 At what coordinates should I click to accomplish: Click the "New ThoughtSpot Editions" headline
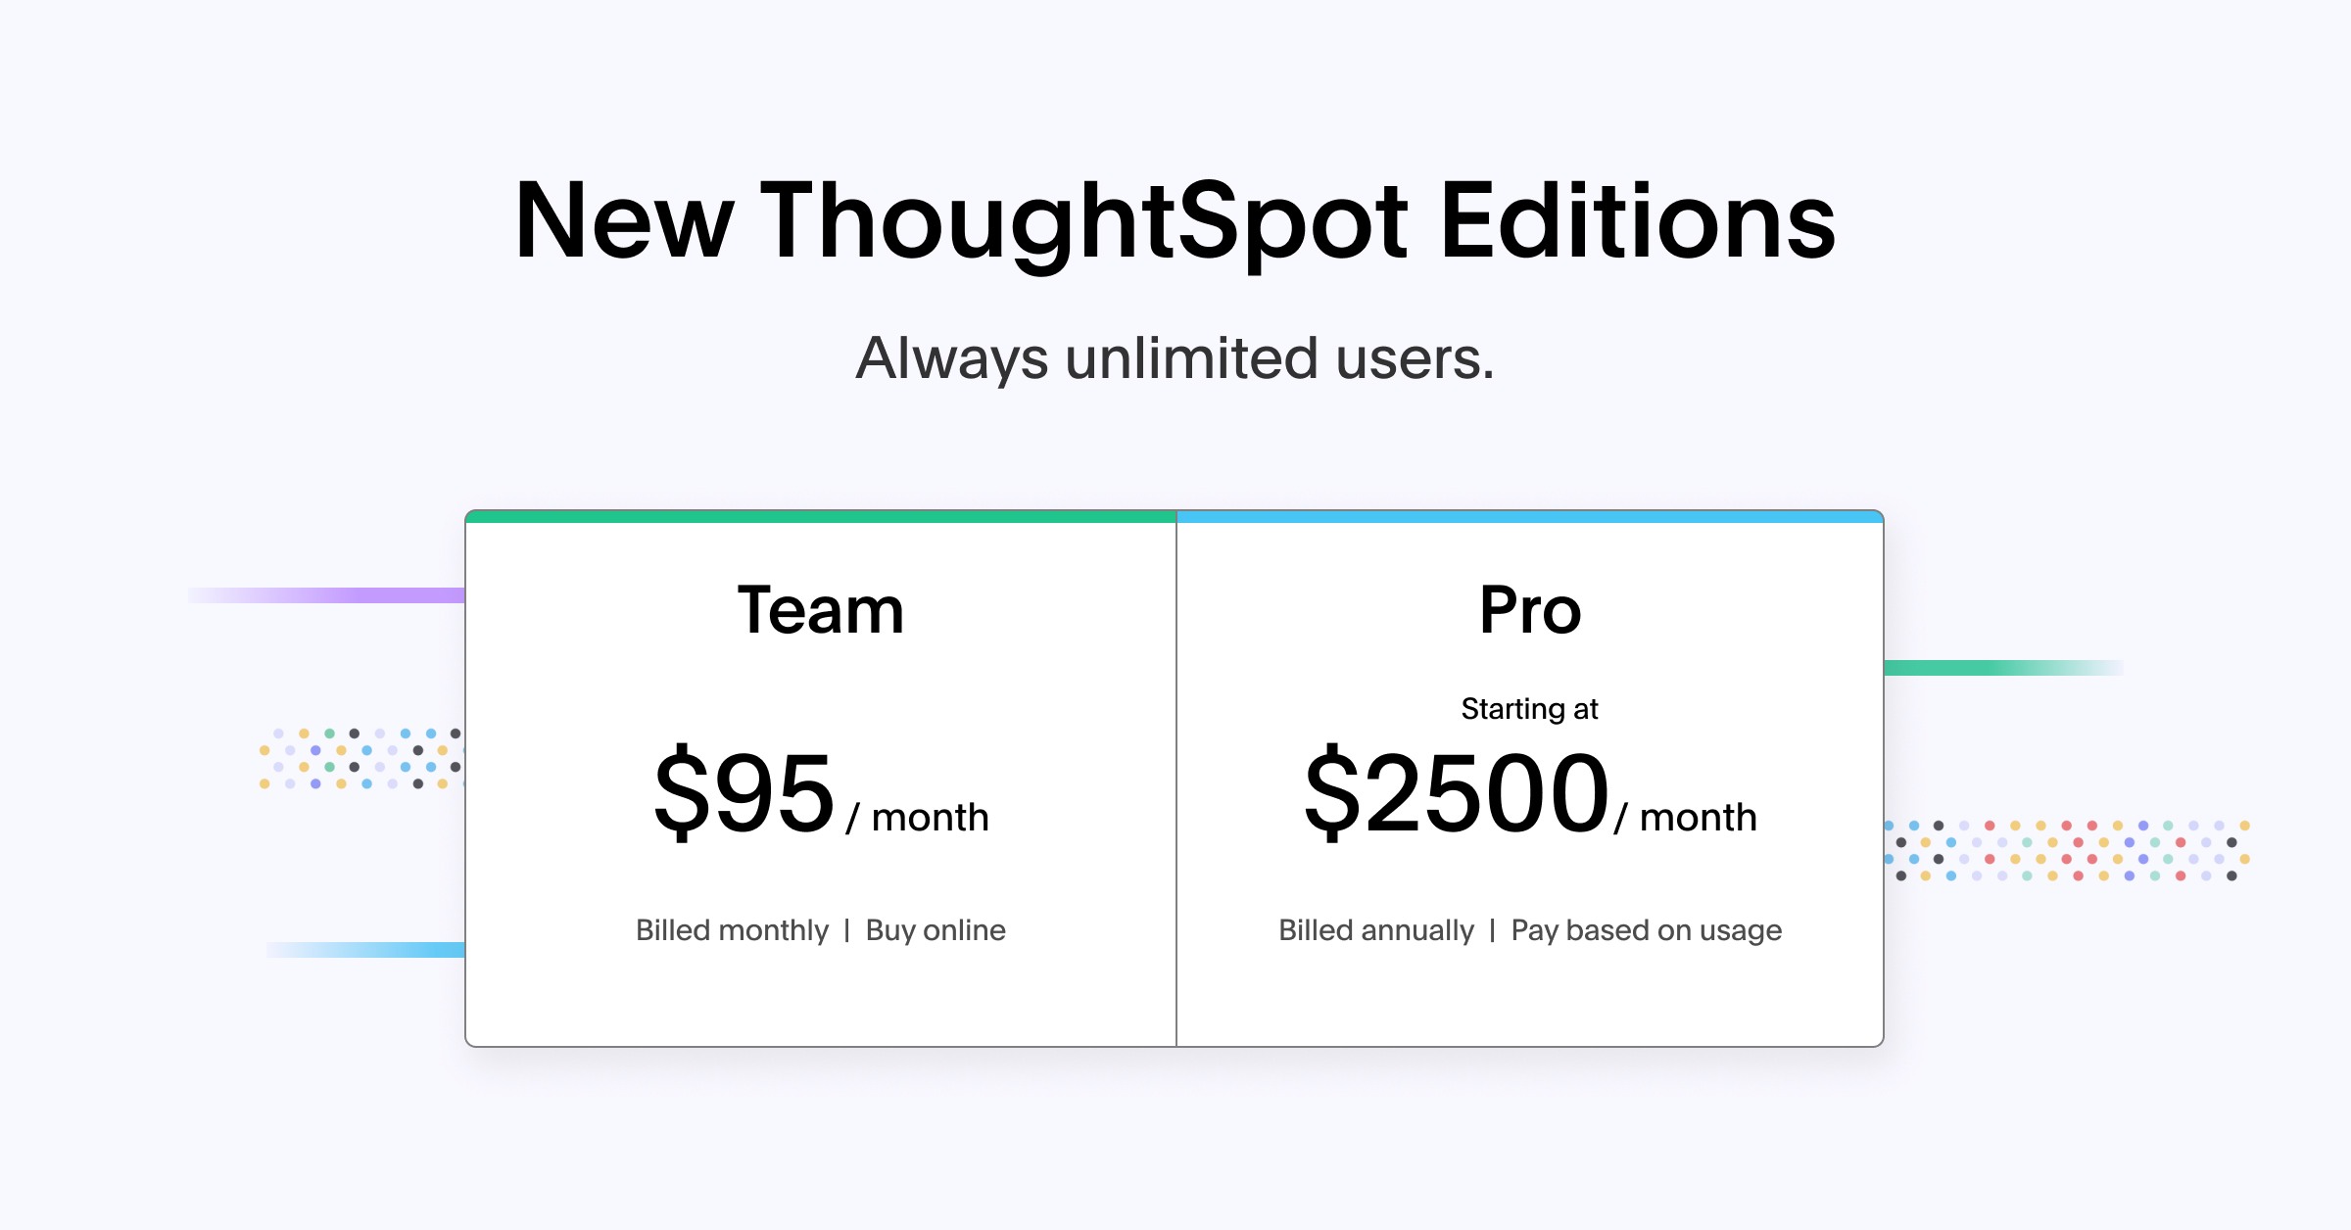point(1175,222)
